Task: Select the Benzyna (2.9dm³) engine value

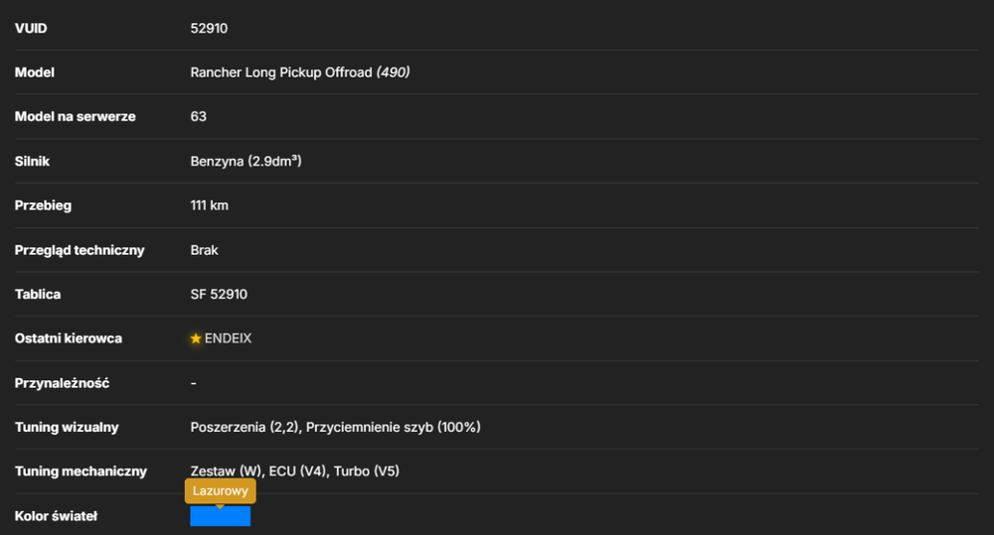Action: (246, 162)
